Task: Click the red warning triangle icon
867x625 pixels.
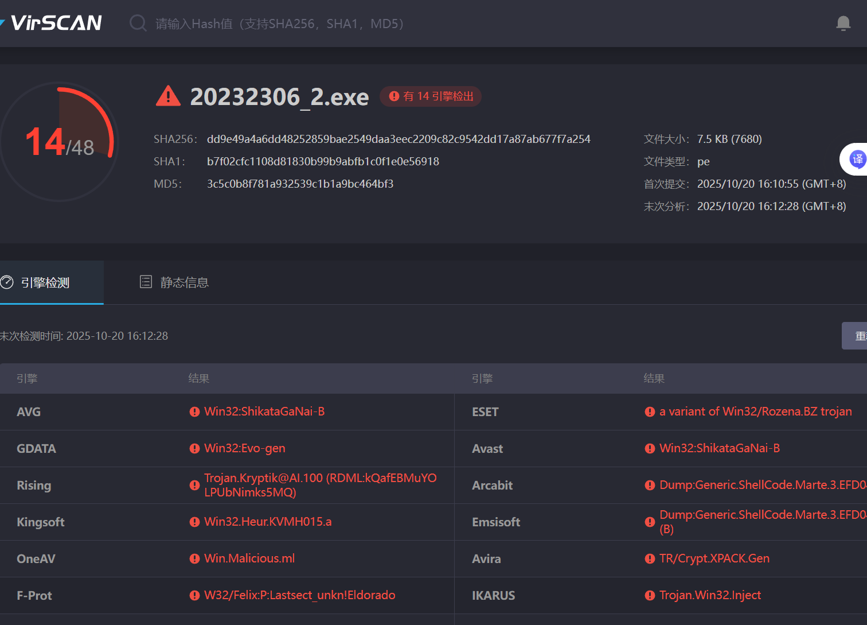Action: 168,96
